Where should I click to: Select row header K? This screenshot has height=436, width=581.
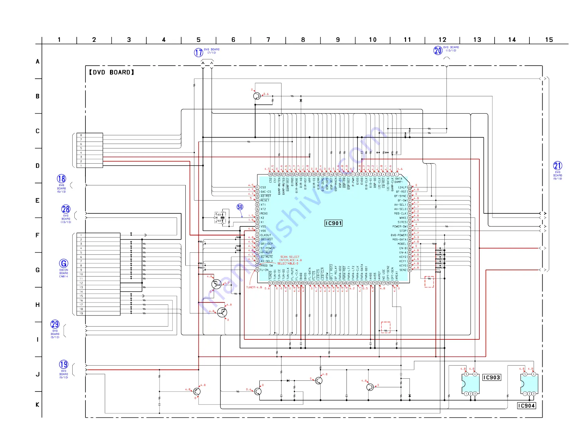(37, 405)
